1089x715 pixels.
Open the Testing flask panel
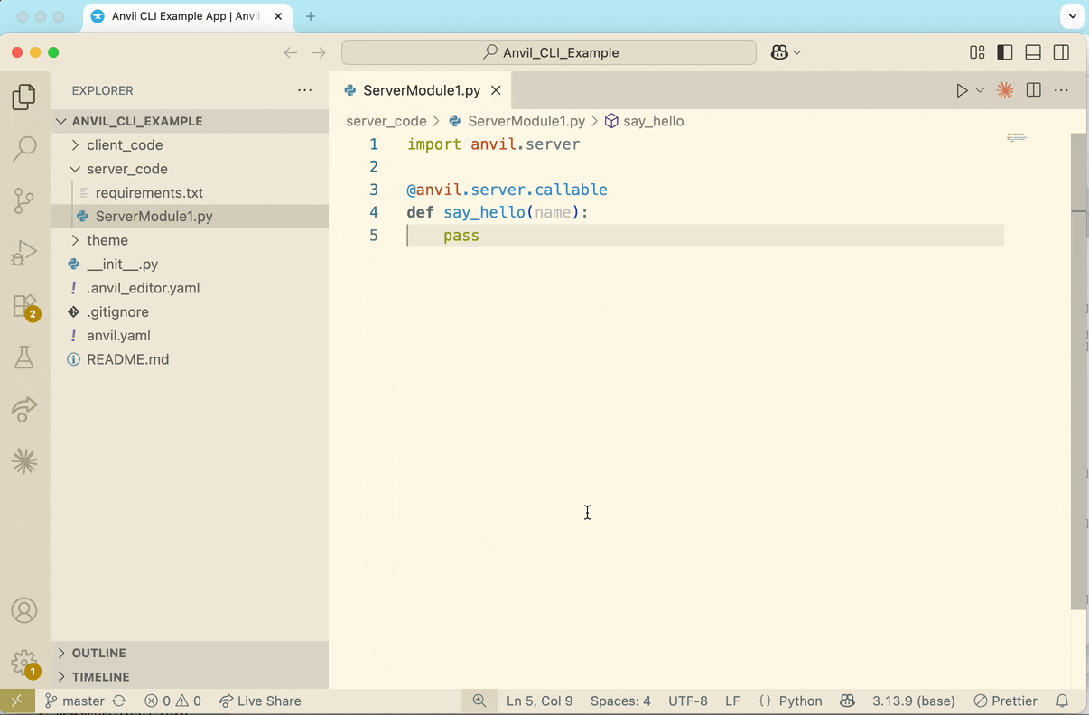24,357
